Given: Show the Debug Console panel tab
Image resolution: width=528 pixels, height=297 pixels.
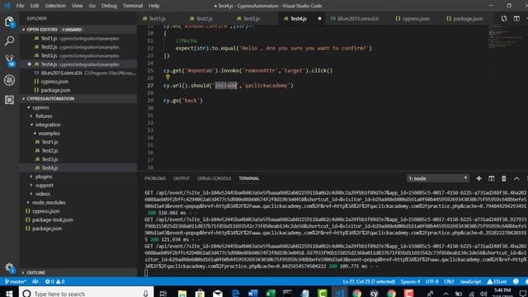Looking at the screenshot, I should 214,178.
